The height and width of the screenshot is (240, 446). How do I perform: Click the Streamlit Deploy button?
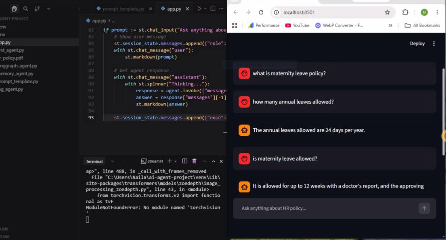click(417, 44)
